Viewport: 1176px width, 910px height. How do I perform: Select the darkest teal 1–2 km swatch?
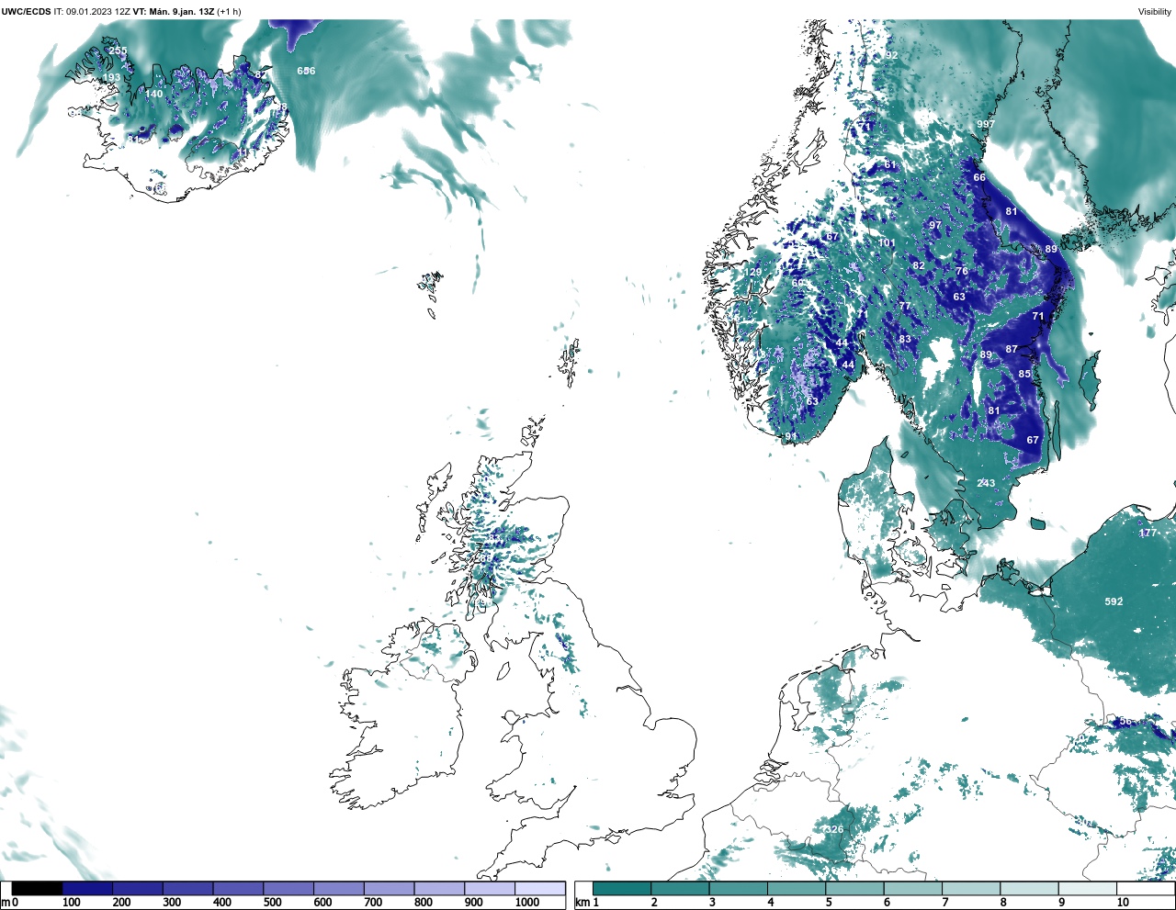click(x=622, y=888)
